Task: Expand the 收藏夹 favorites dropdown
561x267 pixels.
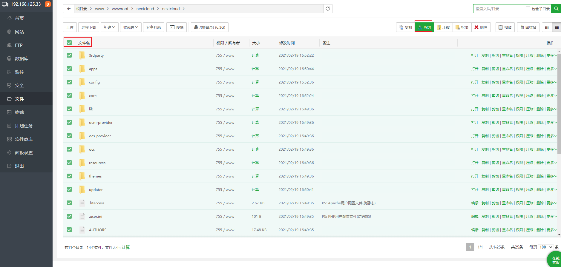Action: [131, 27]
